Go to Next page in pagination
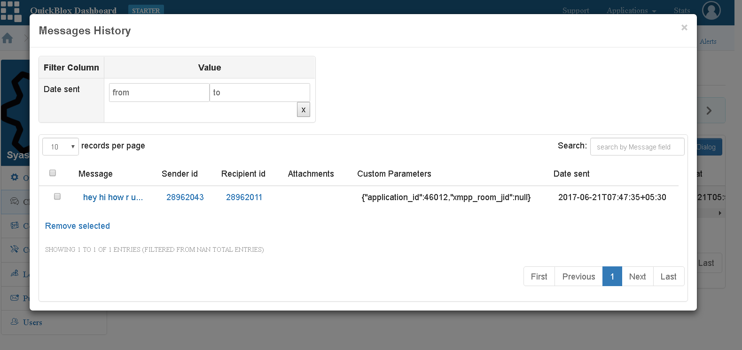The width and height of the screenshot is (742, 350). click(638, 277)
